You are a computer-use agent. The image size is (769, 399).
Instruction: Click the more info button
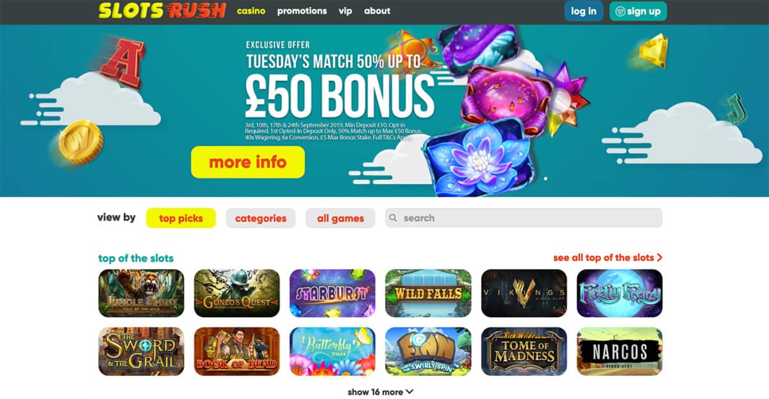pyautogui.click(x=248, y=162)
